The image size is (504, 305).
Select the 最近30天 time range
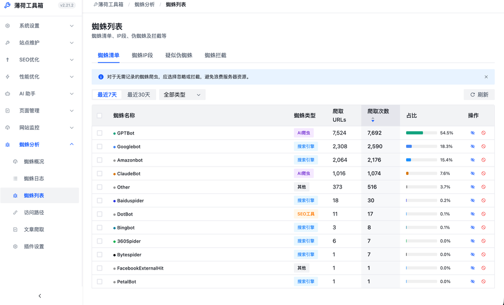tap(138, 95)
